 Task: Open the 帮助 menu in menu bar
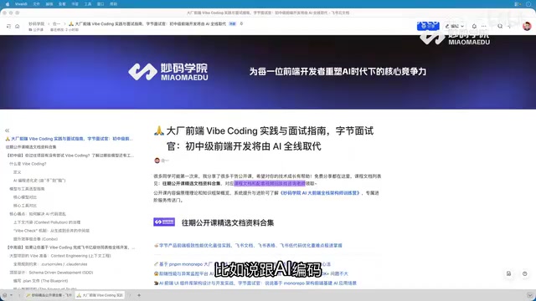(114, 4)
